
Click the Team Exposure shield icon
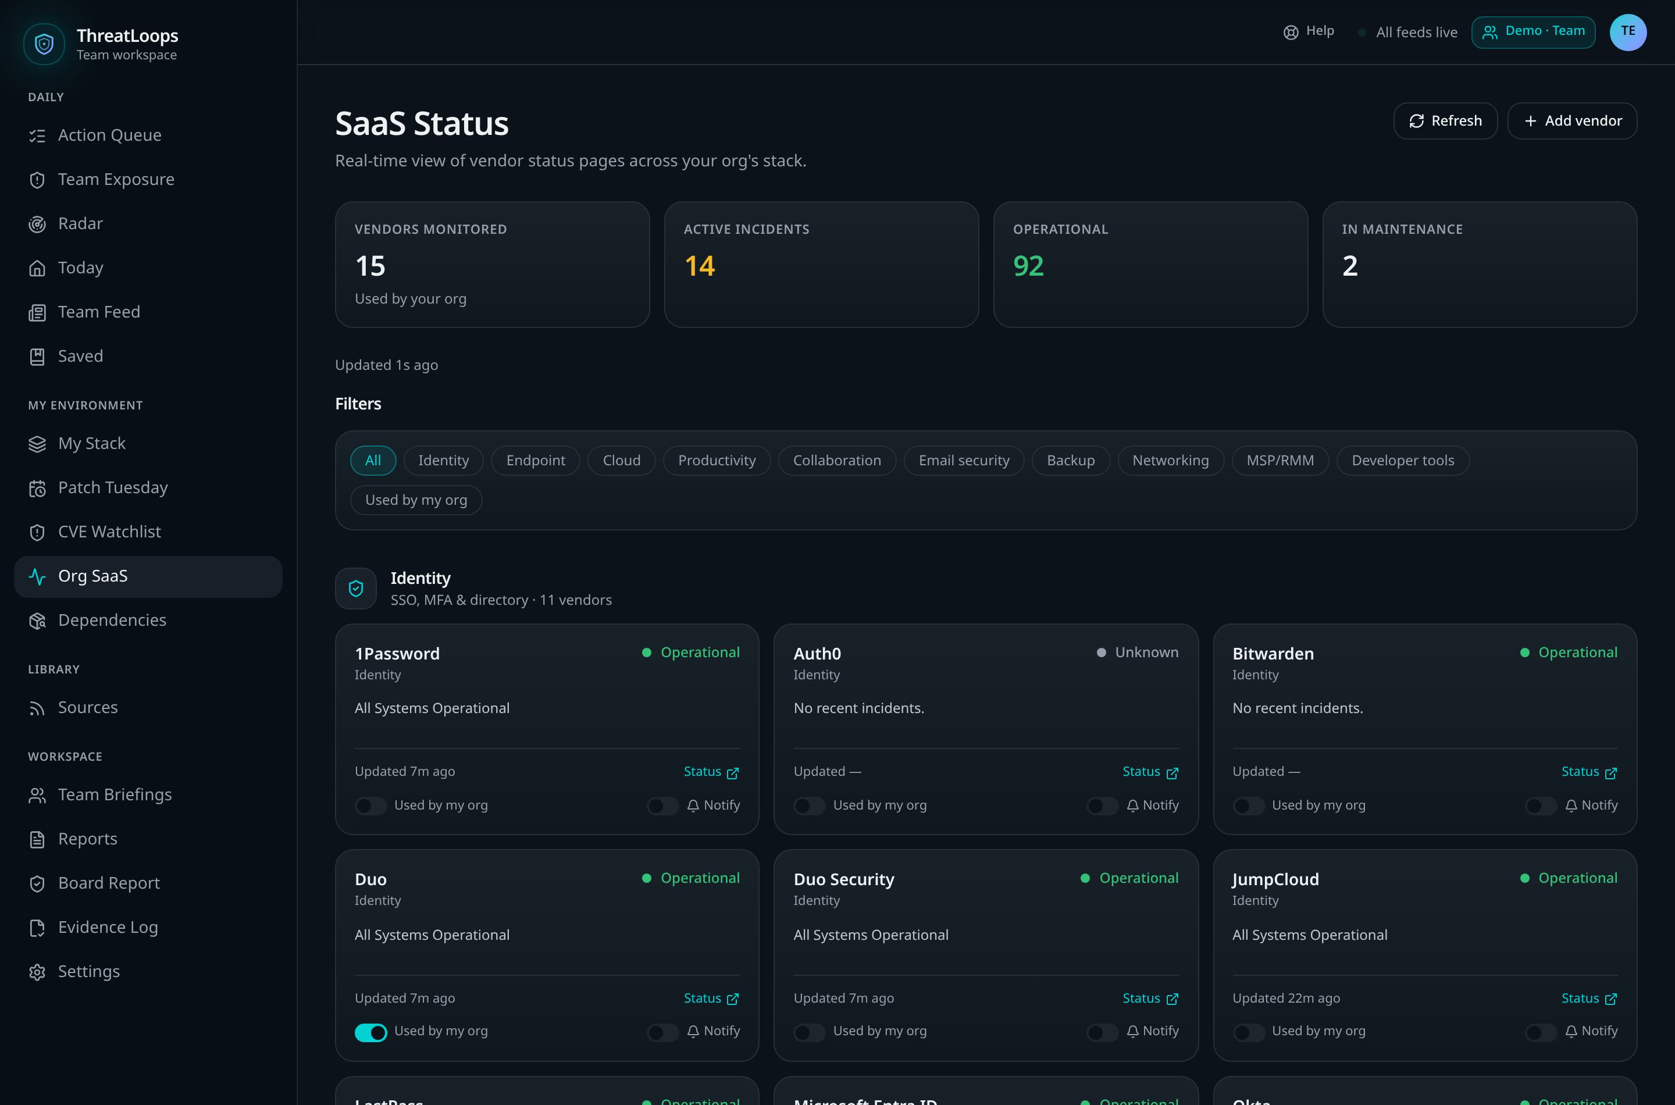click(x=37, y=180)
